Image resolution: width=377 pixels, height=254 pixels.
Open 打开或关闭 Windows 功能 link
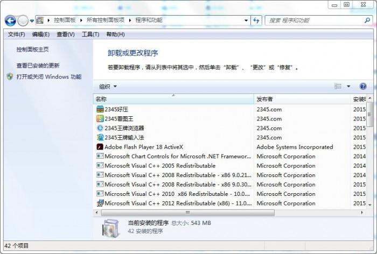pyautogui.click(x=49, y=76)
